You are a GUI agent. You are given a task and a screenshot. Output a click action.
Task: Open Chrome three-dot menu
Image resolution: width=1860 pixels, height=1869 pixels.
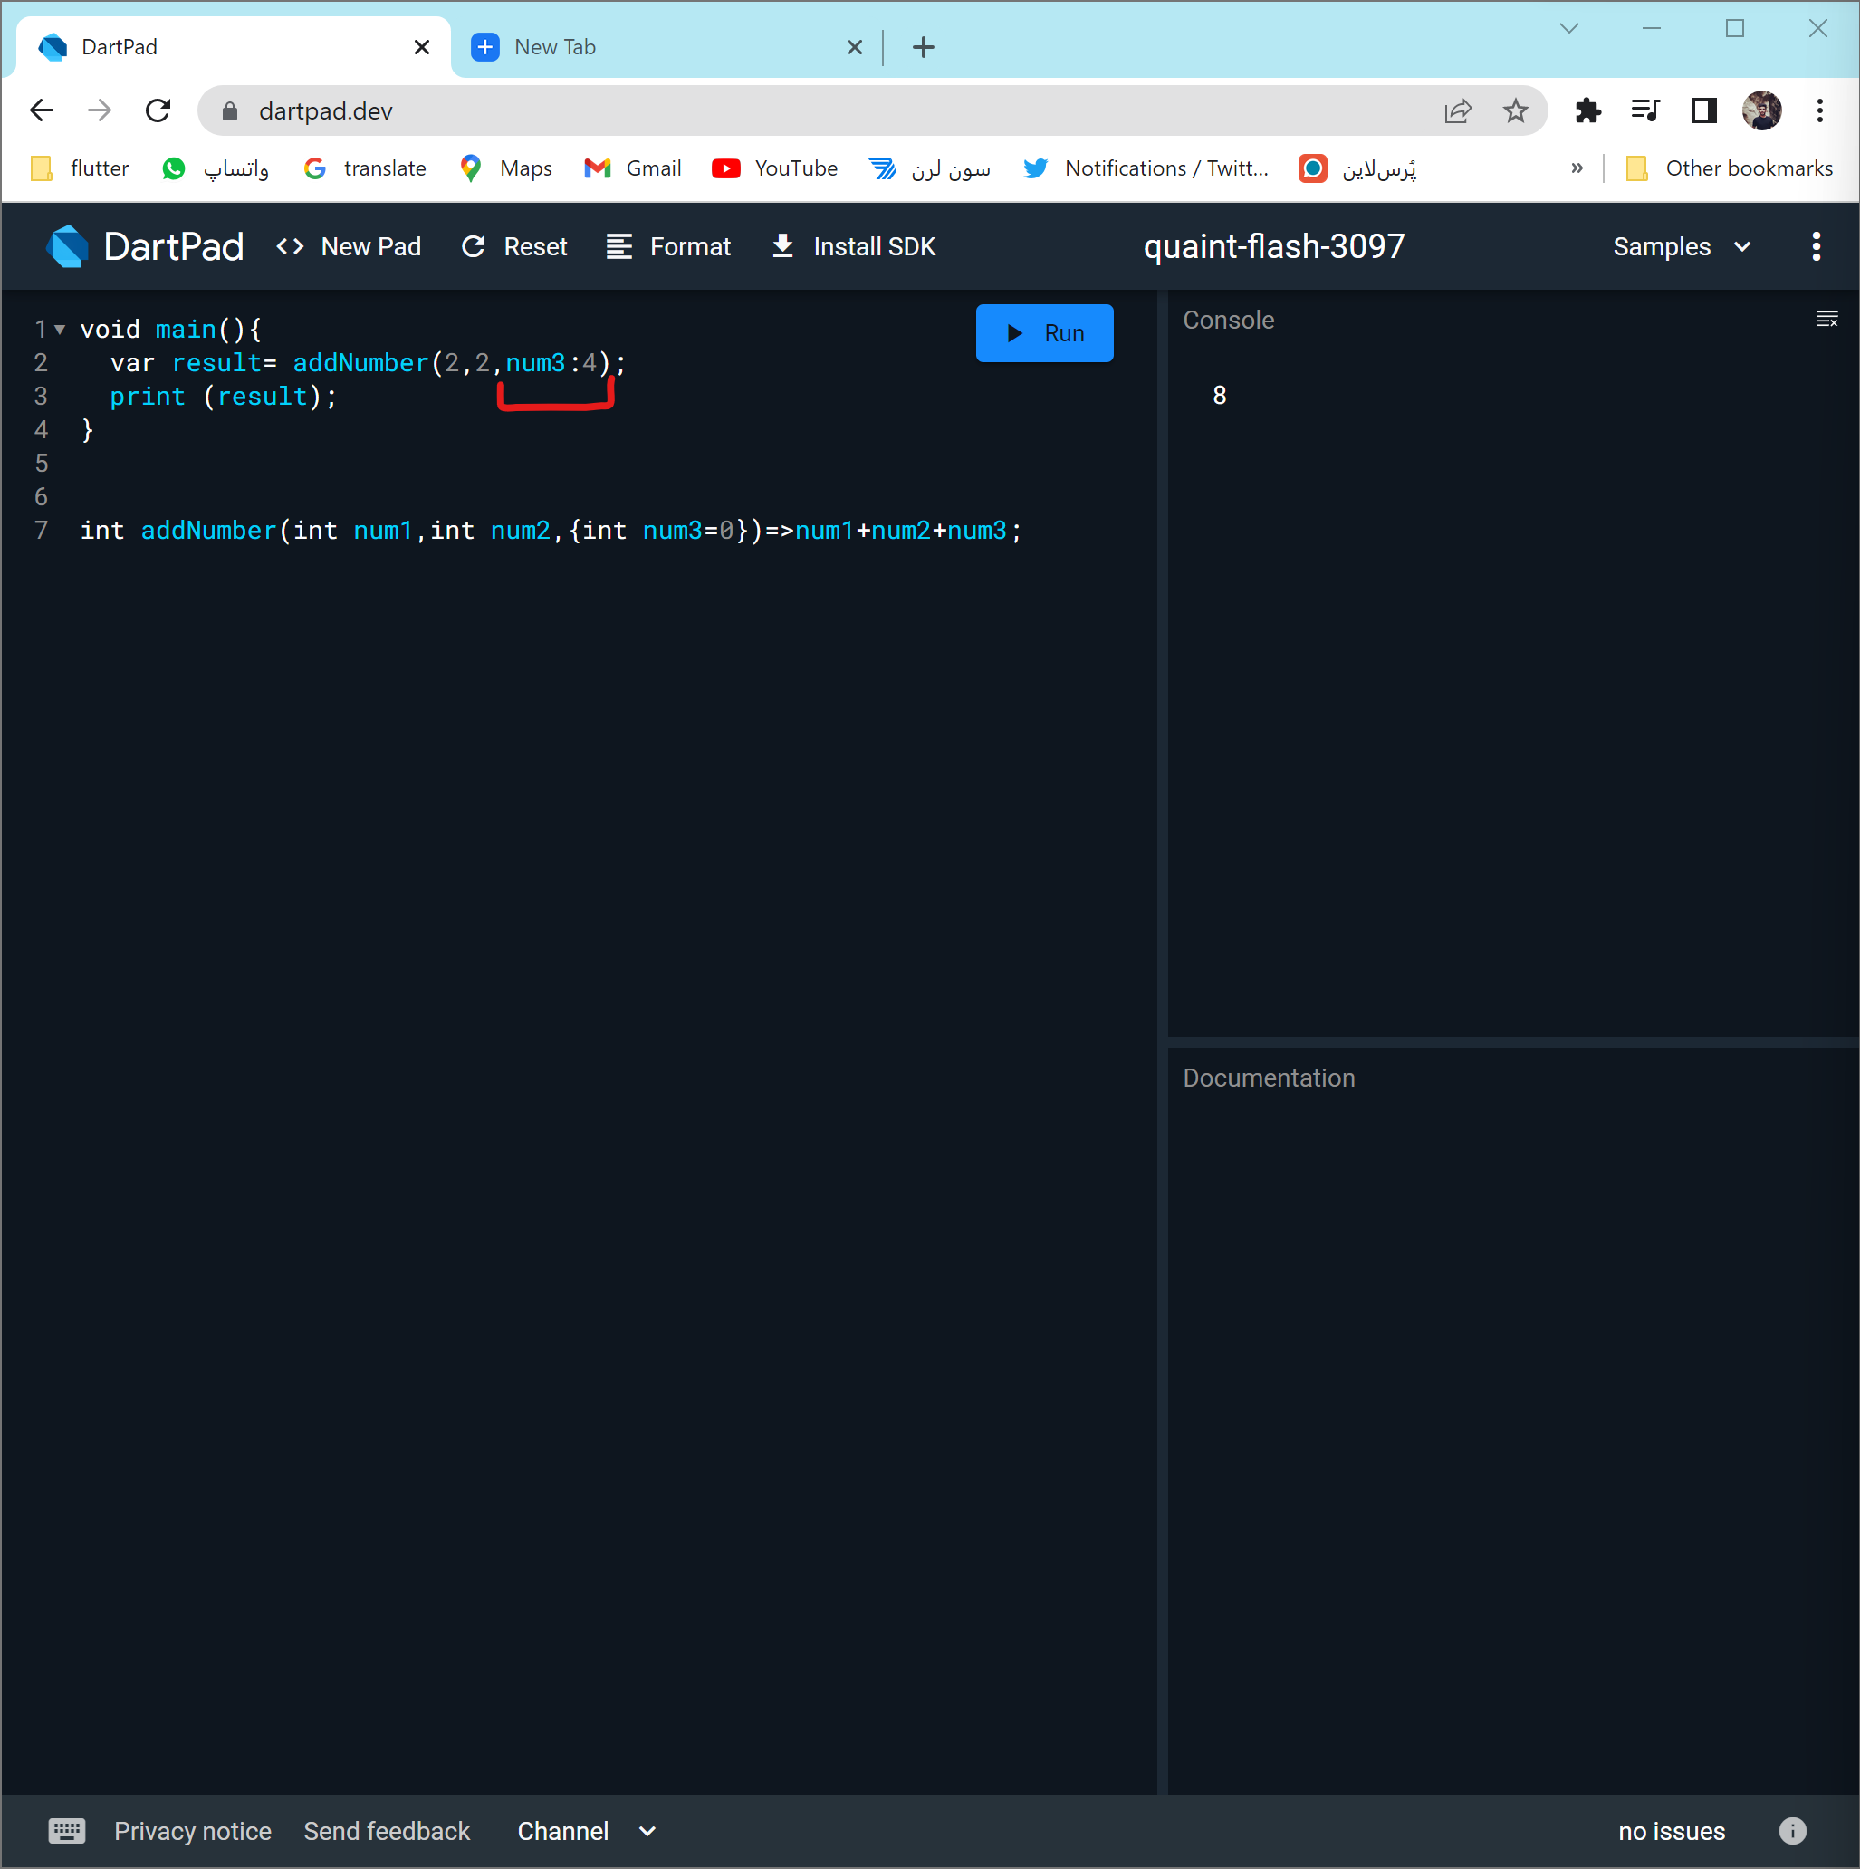[1819, 110]
